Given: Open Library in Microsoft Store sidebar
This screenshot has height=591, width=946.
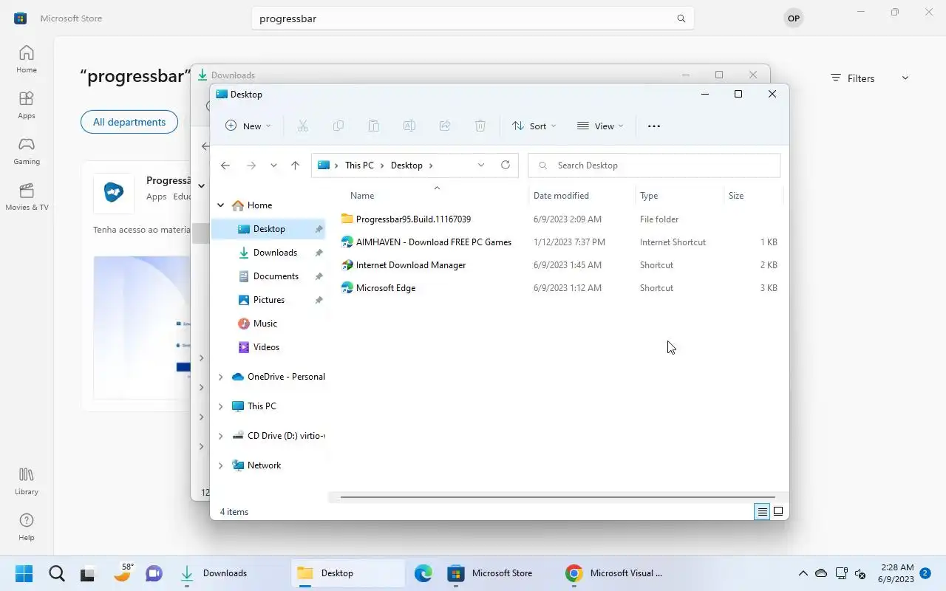Looking at the screenshot, I should 27,481.
